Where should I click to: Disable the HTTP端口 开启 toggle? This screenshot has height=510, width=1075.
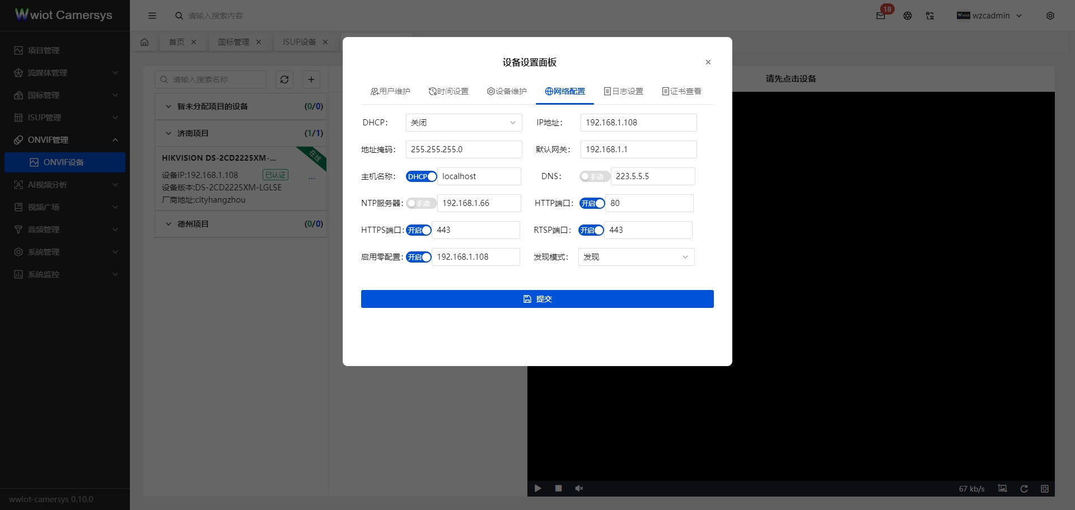click(x=592, y=203)
